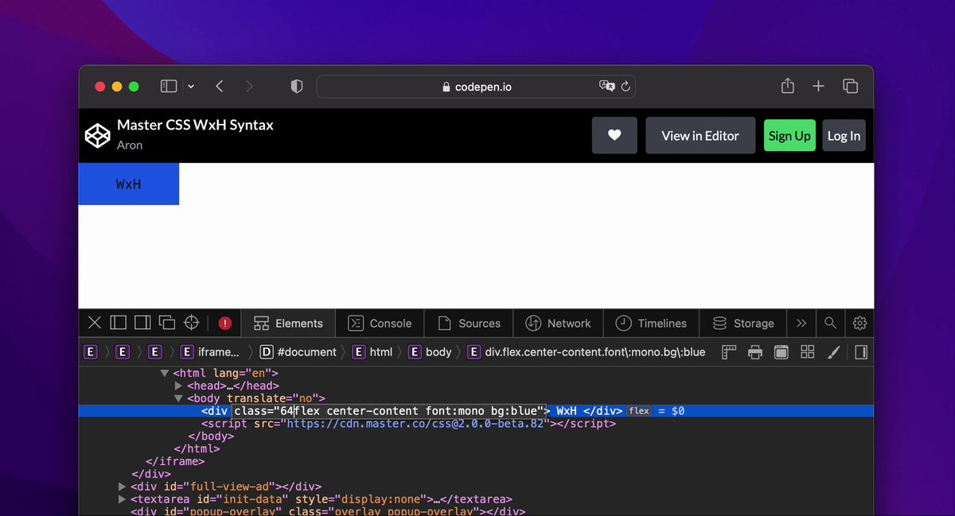Open inspector search magnifier

tap(830, 323)
